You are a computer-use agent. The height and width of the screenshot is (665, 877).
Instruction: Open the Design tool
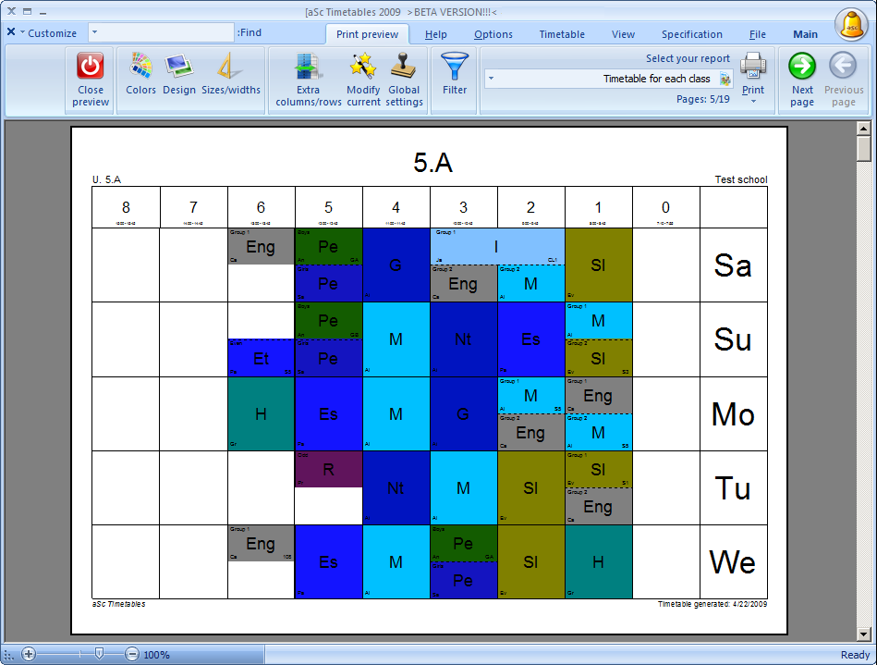(178, 67)
